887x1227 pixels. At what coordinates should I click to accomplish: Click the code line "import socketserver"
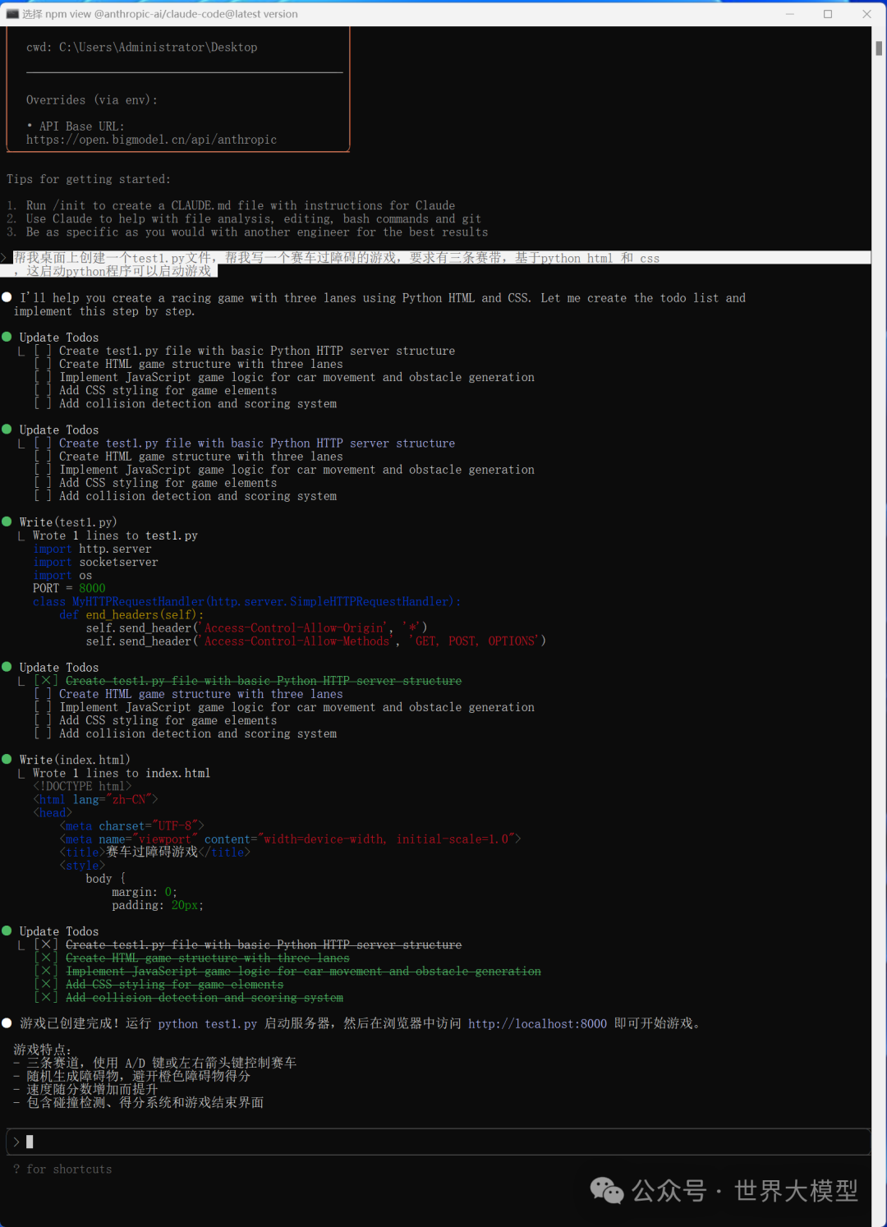95,562
